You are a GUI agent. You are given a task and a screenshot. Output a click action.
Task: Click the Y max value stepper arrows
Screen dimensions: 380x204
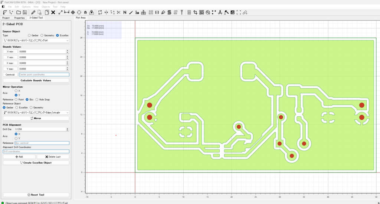pos(68,69)
